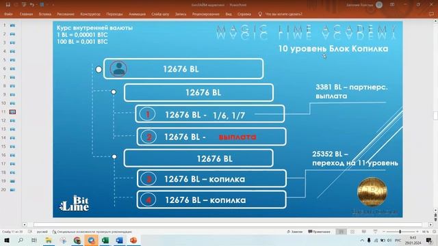Open the Слайд-шоу ribbon tab
The width and height of the screenshot is (438, 246).
[160, 14]
